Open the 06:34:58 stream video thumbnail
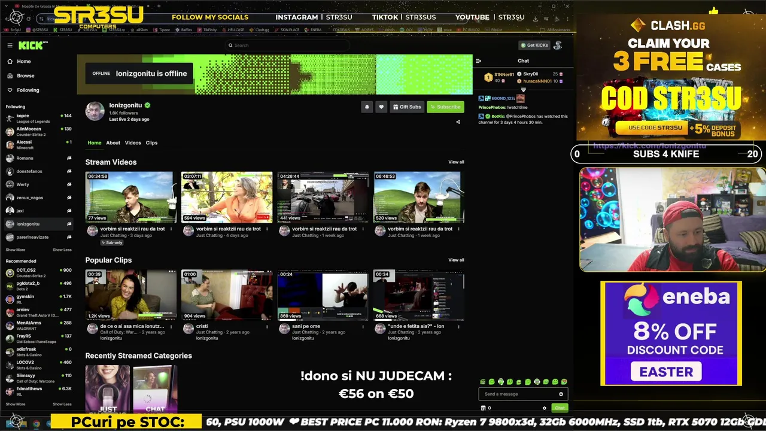The width and height of the screenshot is (766, 431). tap(130, 198)
